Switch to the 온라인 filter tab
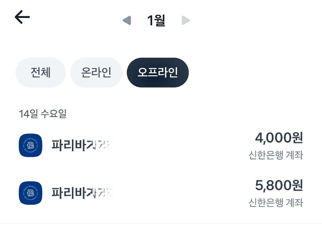Image resolution: width=322 pixels, height=227 pixels. 96,72
